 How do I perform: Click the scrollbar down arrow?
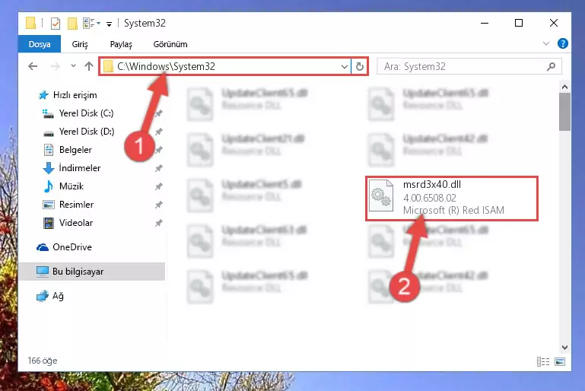[565, 348]
